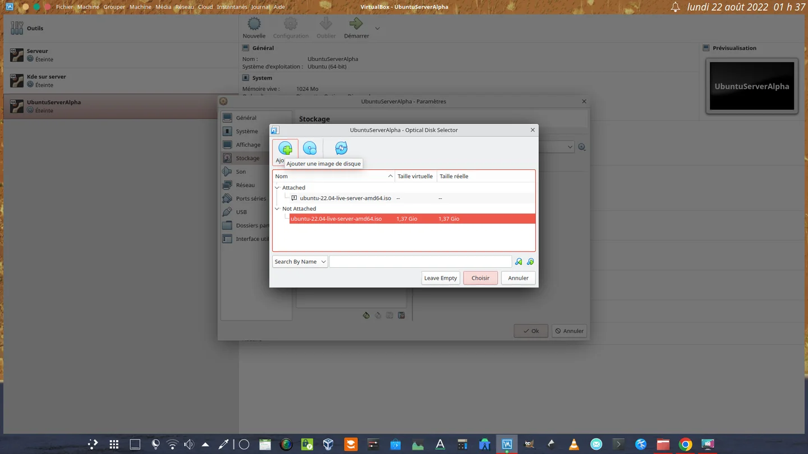
Task: Select the Serveur virtual machine
Action: point(121,55)
